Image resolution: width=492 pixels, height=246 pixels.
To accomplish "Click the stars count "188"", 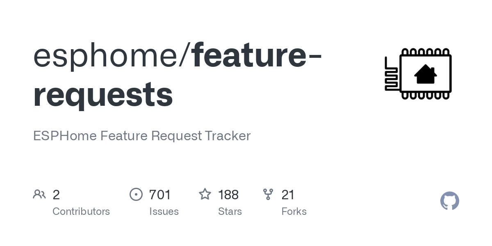I will point(228,194).
